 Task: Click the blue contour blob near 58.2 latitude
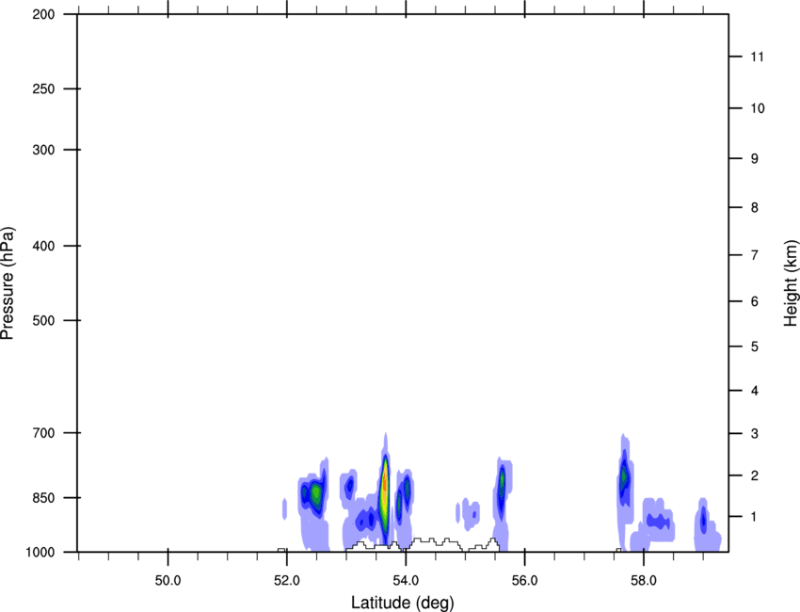coord(658,522)
